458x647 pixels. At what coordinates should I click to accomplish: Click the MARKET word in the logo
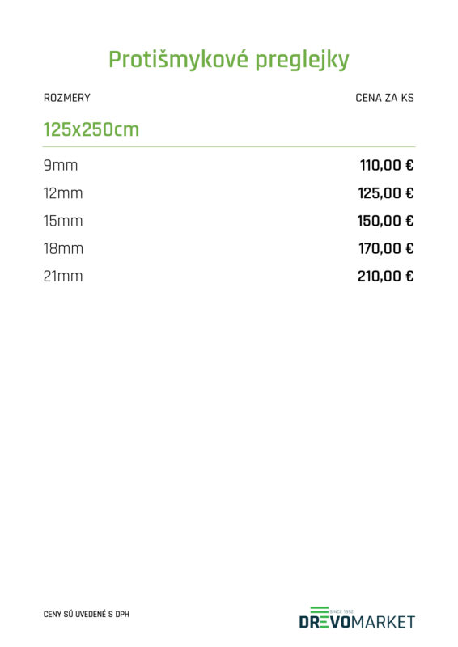pos(383,622)
